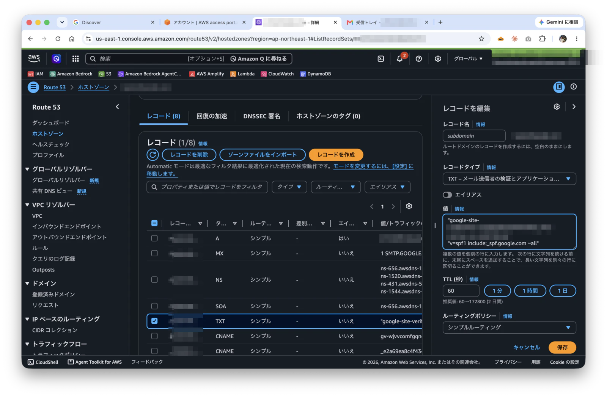Image resolution: width=607 pixels, height=397 pixels.
Task: Go to browser home page
Action: click(x=72, y=39)
